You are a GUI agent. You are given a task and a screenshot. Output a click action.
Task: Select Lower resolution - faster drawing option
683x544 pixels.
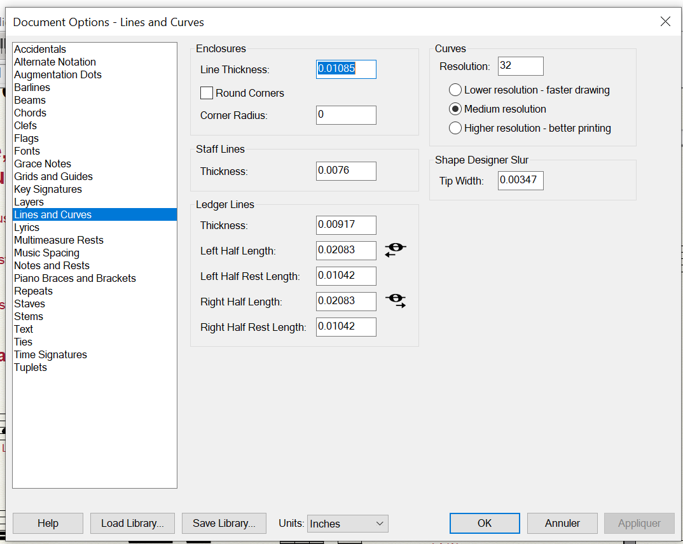tap(455, 90)
